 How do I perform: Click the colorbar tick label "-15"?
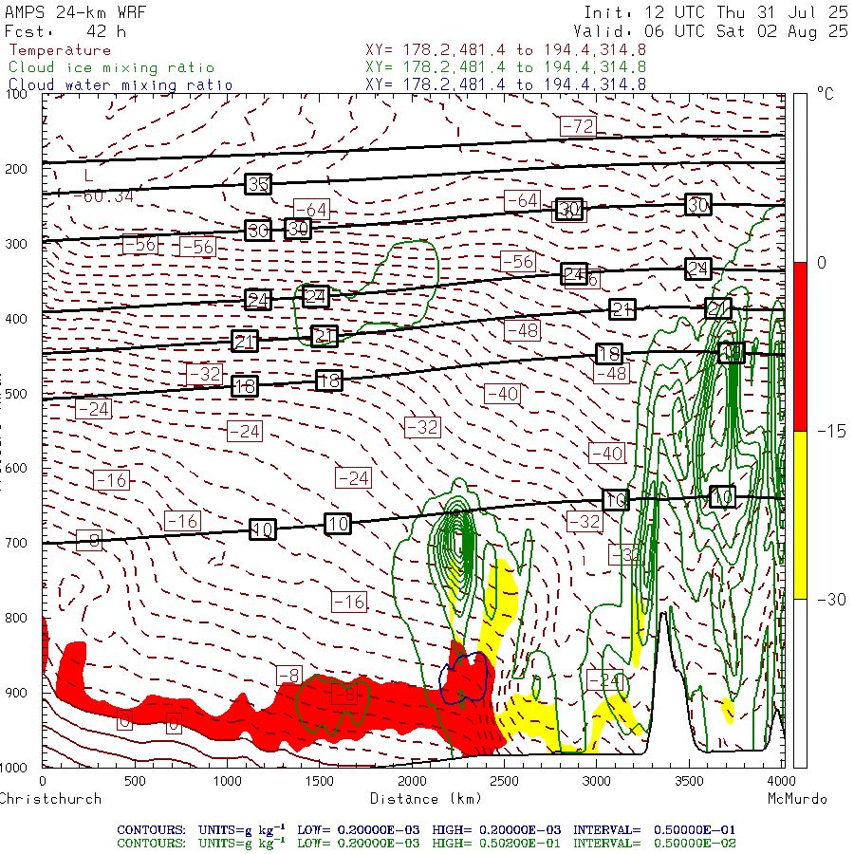click(831, 432)
